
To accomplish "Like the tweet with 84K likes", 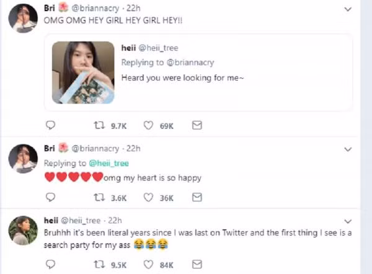I will coord(148,264).
